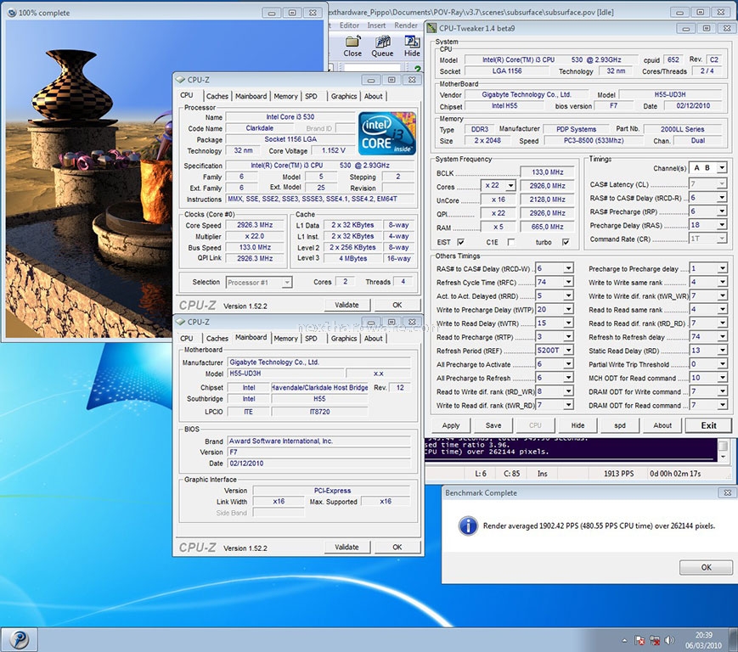
Task: Click the CPU-Tweaker title bar icon
Action: [431, 28]
